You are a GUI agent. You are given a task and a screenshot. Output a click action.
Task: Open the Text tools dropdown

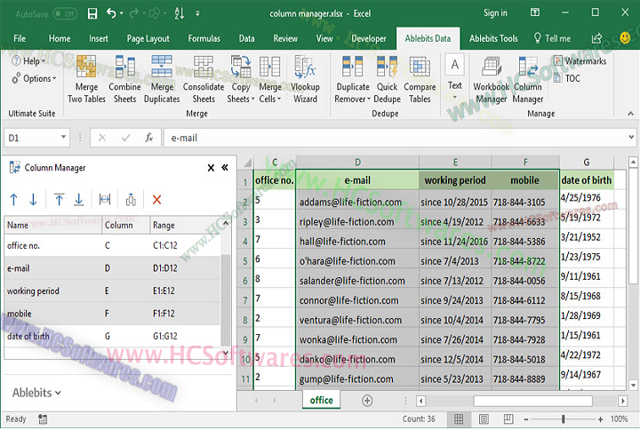click(455, 77)
